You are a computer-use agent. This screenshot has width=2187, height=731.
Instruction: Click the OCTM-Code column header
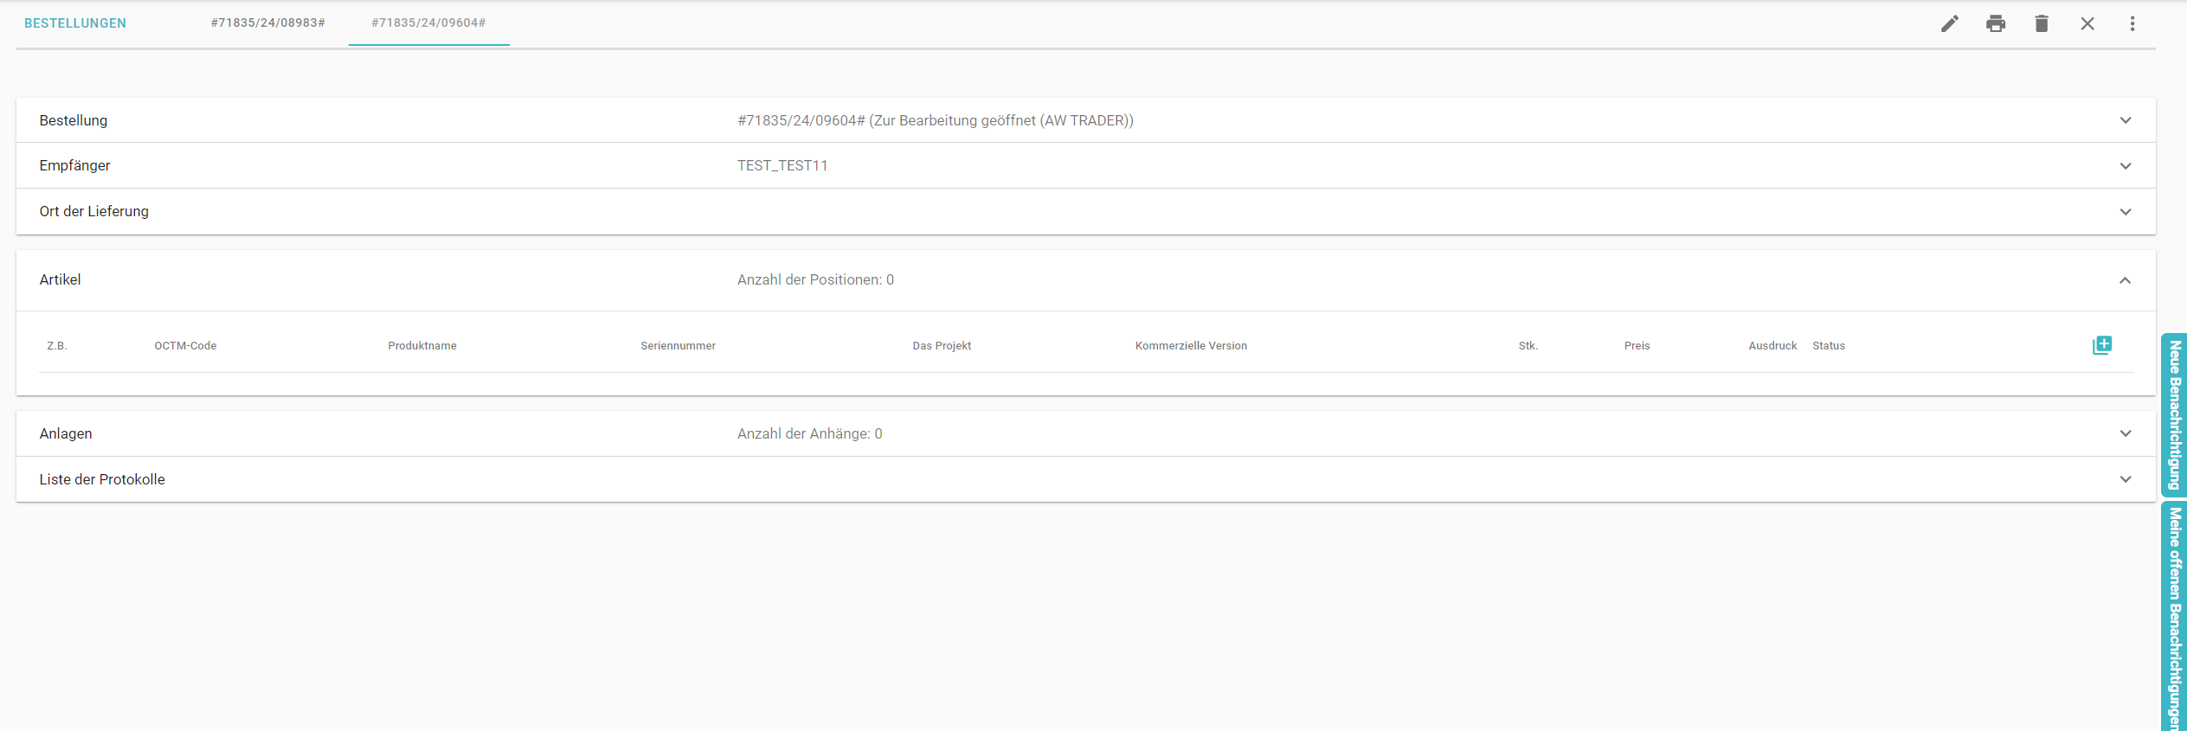(x=185, y=346)
